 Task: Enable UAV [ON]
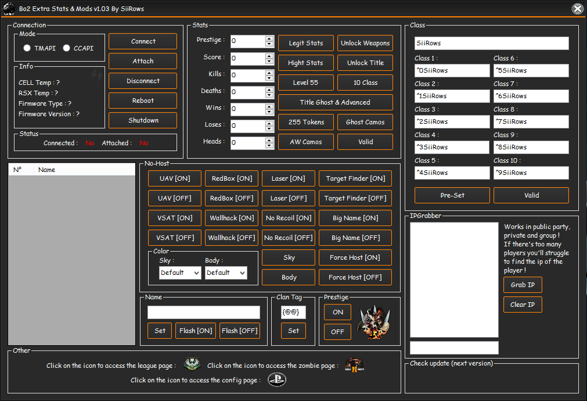pyautogui.click(x=175, y=178)
